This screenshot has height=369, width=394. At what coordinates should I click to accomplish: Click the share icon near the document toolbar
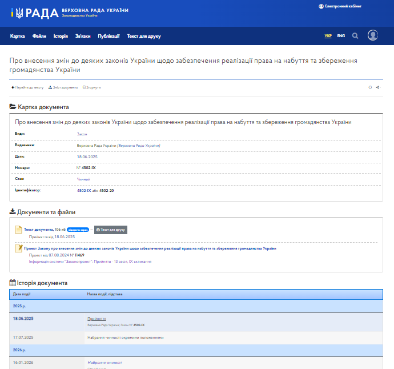(x=378, y=87)
